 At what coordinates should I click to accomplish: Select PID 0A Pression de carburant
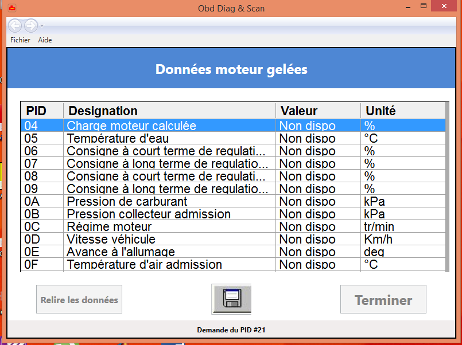(233, 201)
